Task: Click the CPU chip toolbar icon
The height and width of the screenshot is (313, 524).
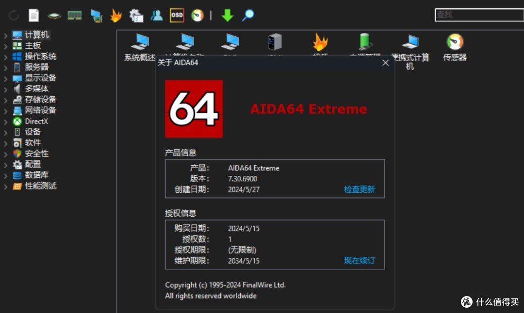Action: (x=54, y=16)
